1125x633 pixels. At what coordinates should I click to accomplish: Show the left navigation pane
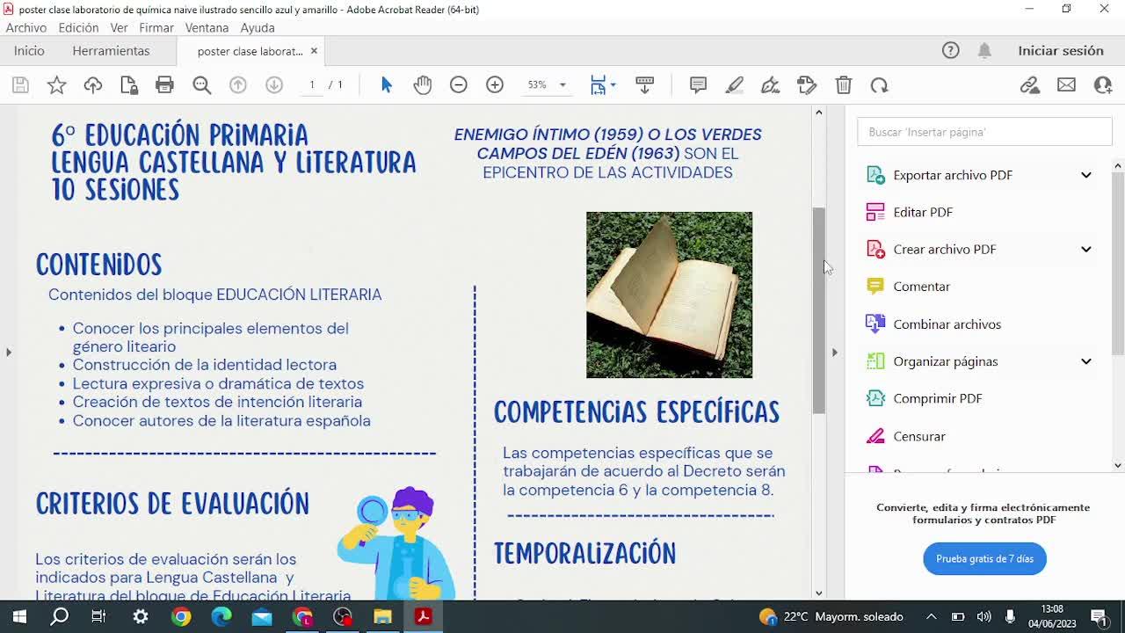(9, 353)
